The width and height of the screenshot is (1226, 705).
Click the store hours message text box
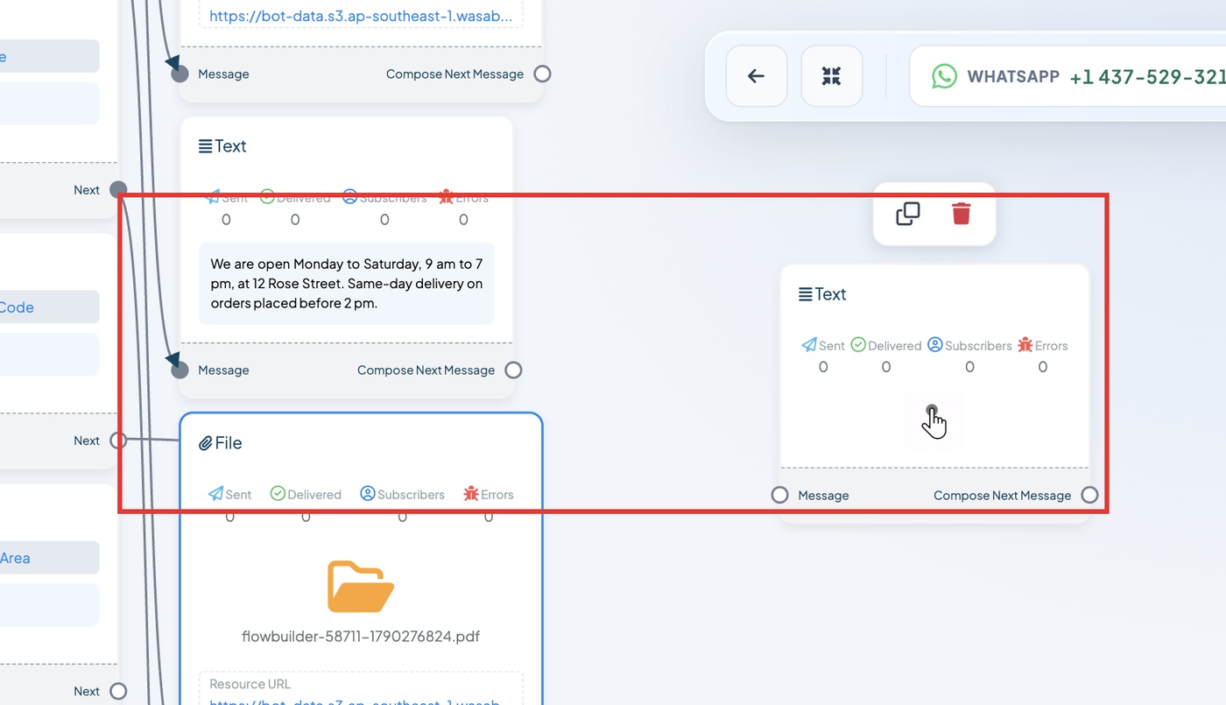click(x=347, y=283)
